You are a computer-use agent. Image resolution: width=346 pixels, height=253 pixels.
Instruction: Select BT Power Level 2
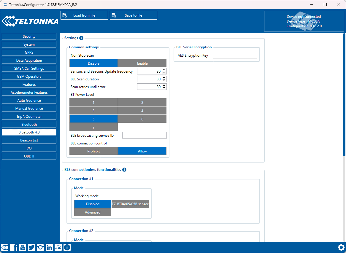tap(142, 102)
